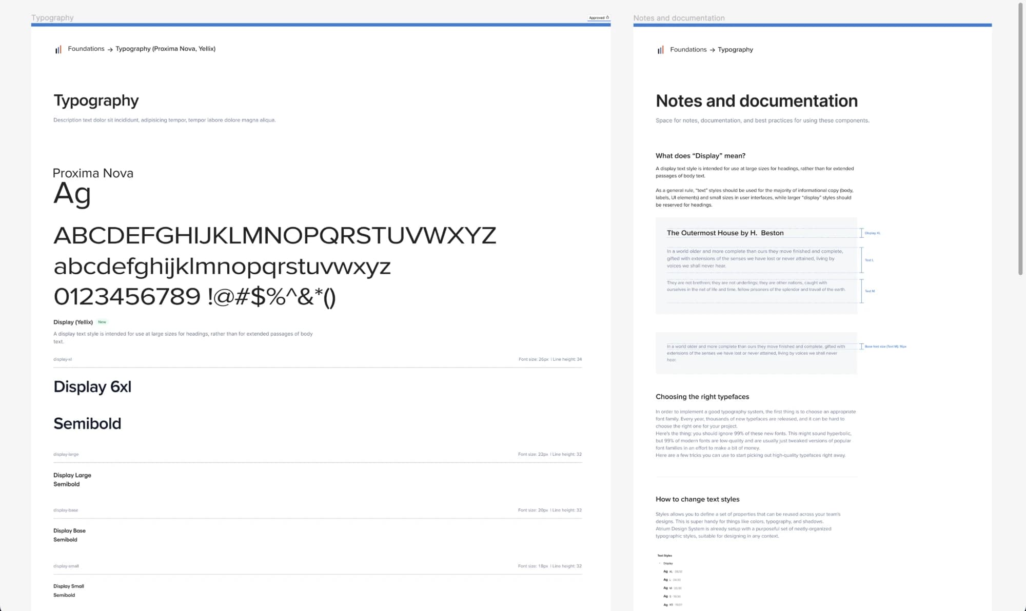Image resolution: width=1026 pixels, height=611 pixels.
Task: Click the "Text M" annotation label
Action: tap(870, 291)
